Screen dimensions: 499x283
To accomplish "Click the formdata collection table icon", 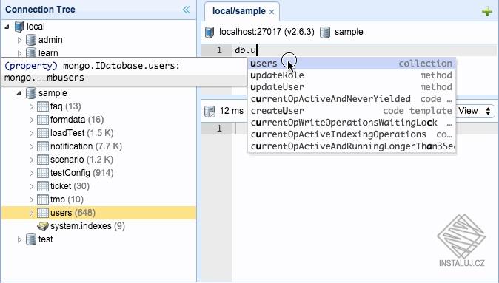I will (x=43, y=120).
